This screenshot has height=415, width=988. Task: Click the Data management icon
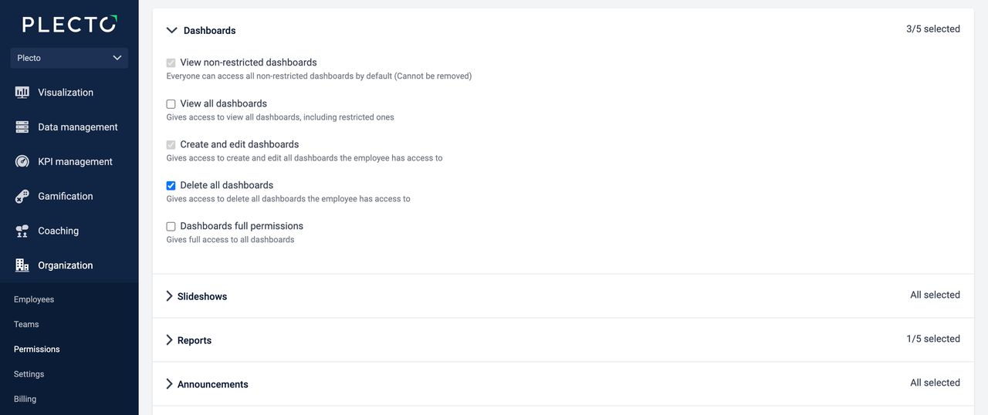click(x=22, y=127)
